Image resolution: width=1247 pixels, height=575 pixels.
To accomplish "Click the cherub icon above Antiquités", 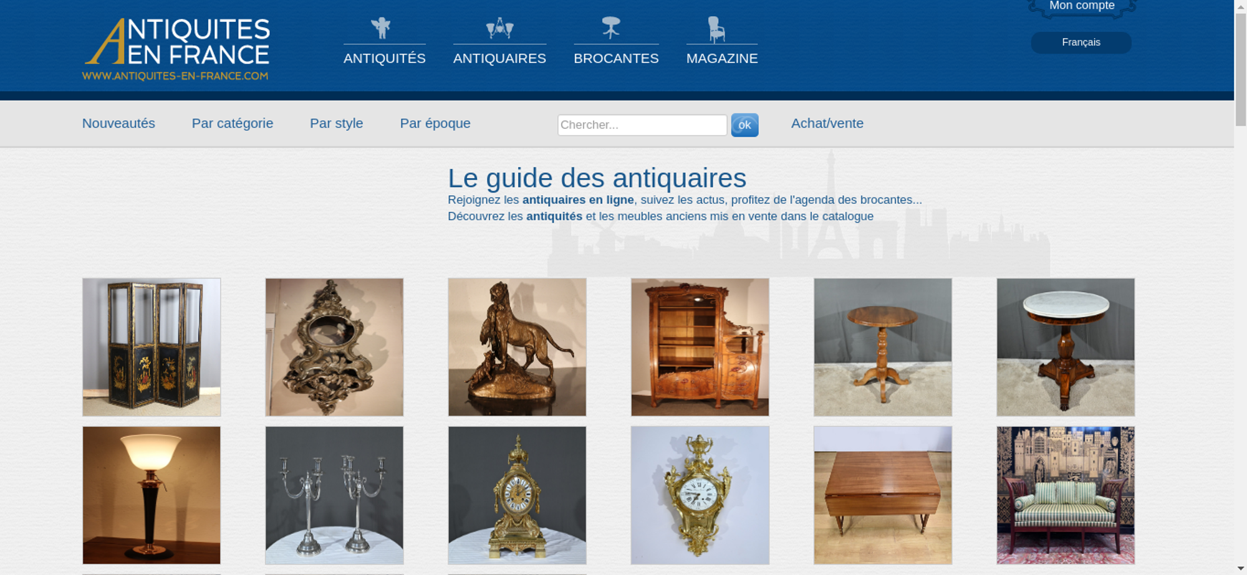I will pyautogui.click(x=380, y=28).
